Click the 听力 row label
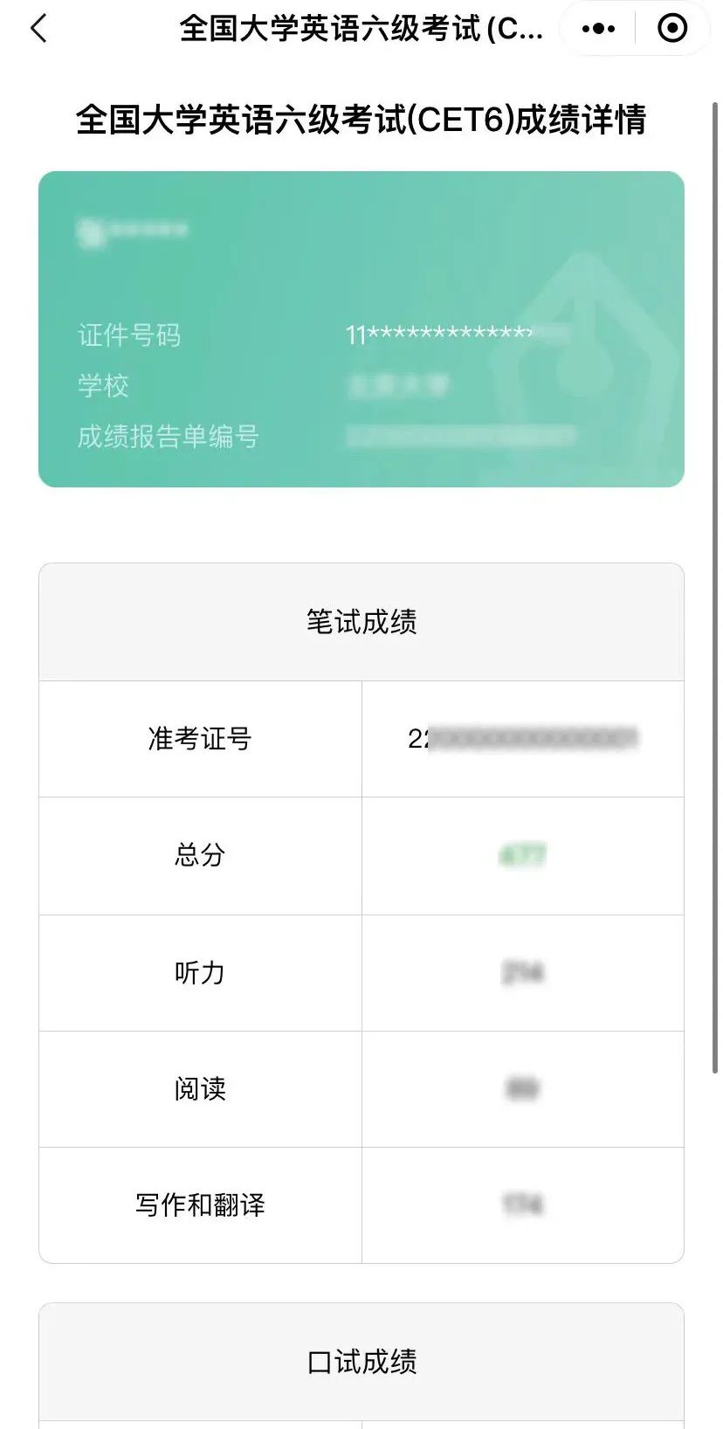 tap(200, 972)
